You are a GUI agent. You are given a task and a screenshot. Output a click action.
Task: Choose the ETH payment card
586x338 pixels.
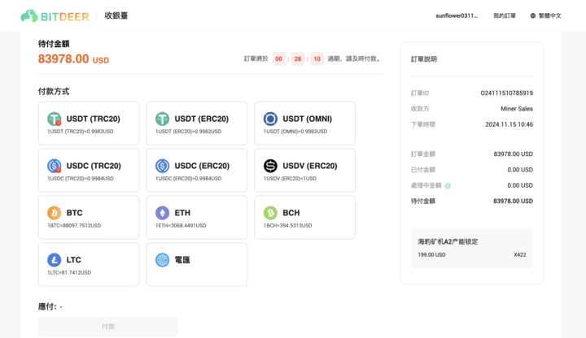(197, 217)
